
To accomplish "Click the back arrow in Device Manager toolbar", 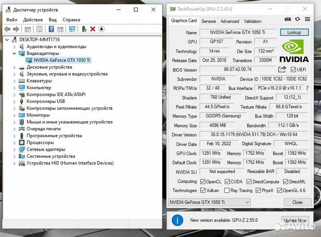I will 7,29.
